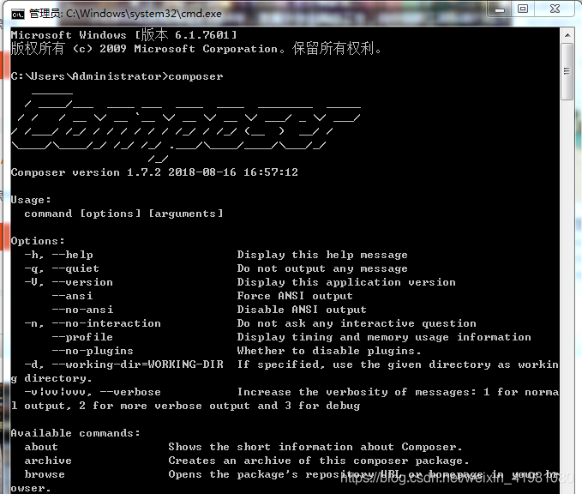This screenshot has width=582, height=494.
Task: Click the '--ansi' option
Action: tap(72, 296)
